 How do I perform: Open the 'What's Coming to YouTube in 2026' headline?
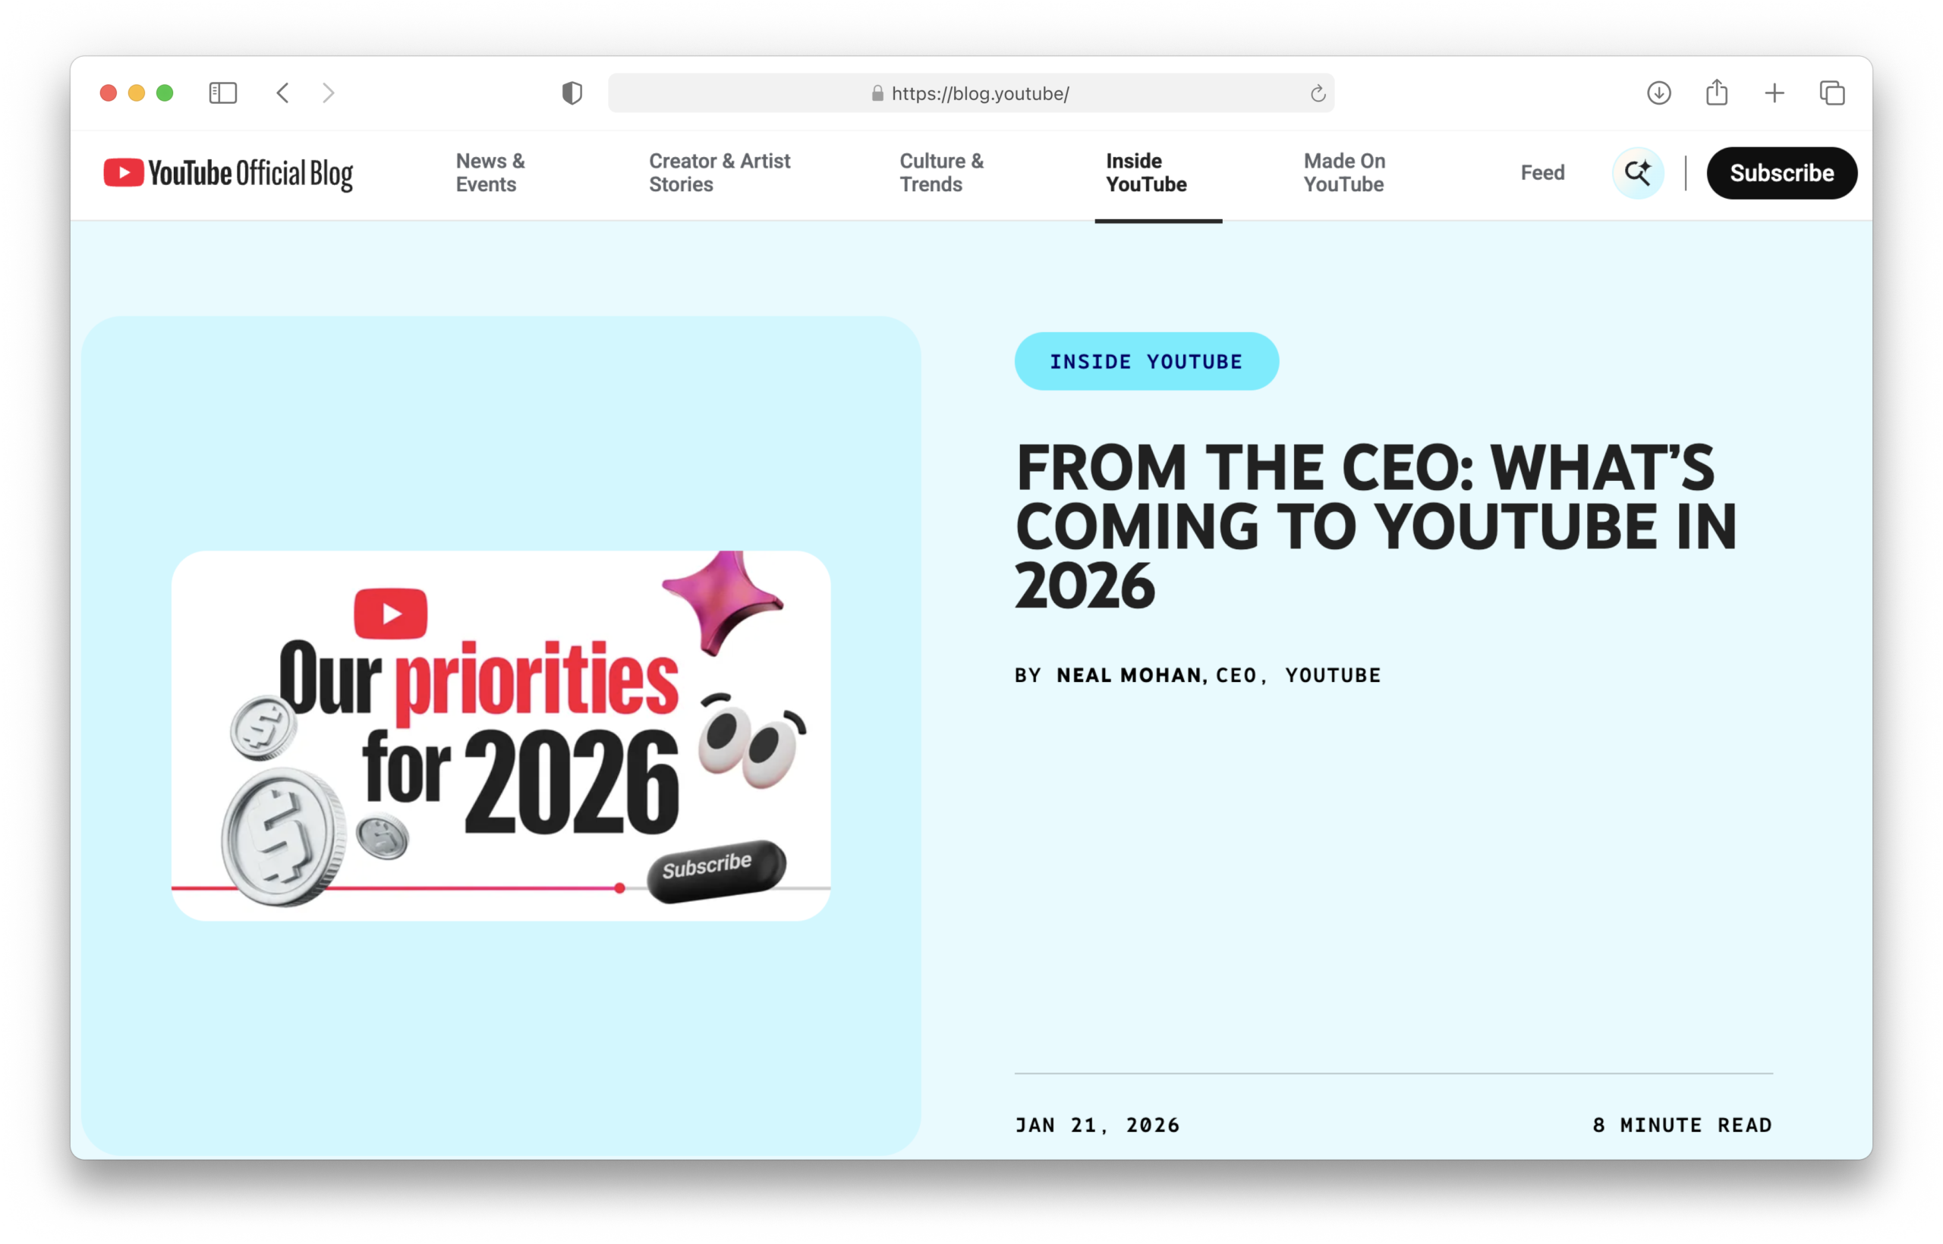click(1374, 526)
